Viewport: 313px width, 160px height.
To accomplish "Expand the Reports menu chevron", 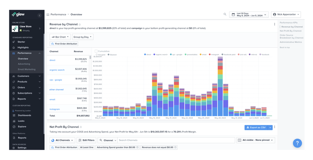I will click(x=40, y=99).
